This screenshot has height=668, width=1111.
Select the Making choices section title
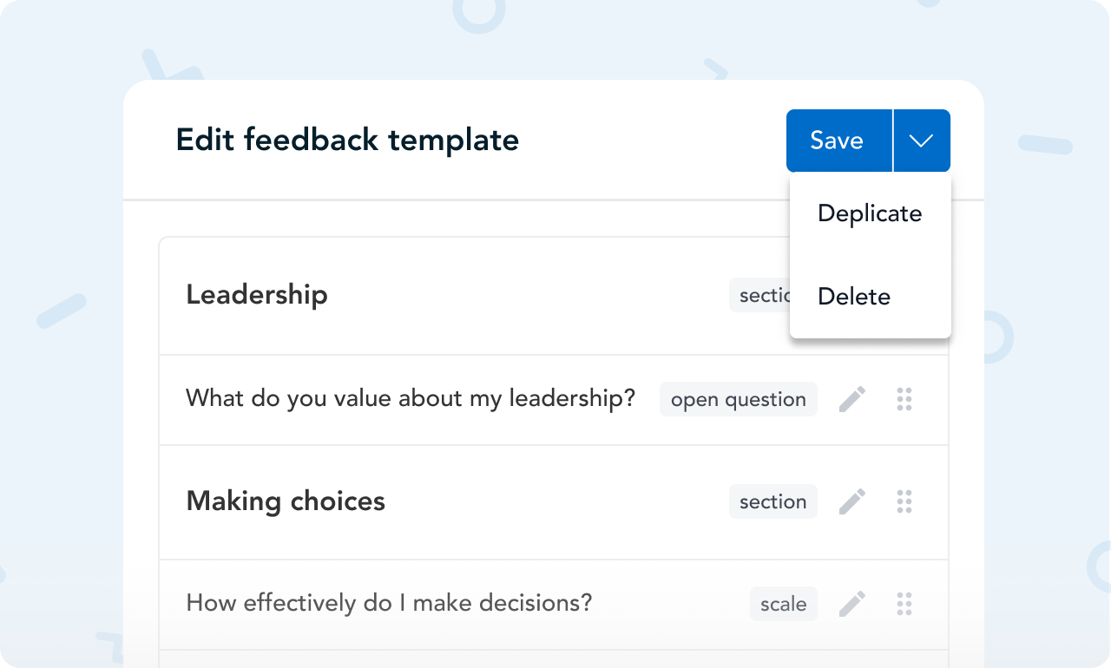point(286,501)
